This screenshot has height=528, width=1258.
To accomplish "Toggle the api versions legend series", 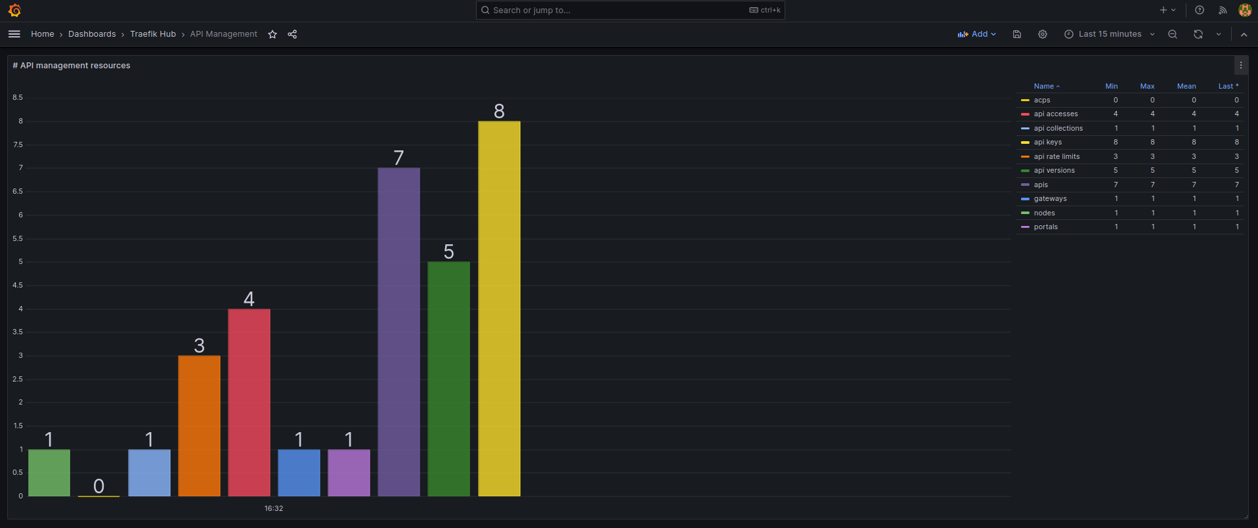I will tap(1054, 171).
